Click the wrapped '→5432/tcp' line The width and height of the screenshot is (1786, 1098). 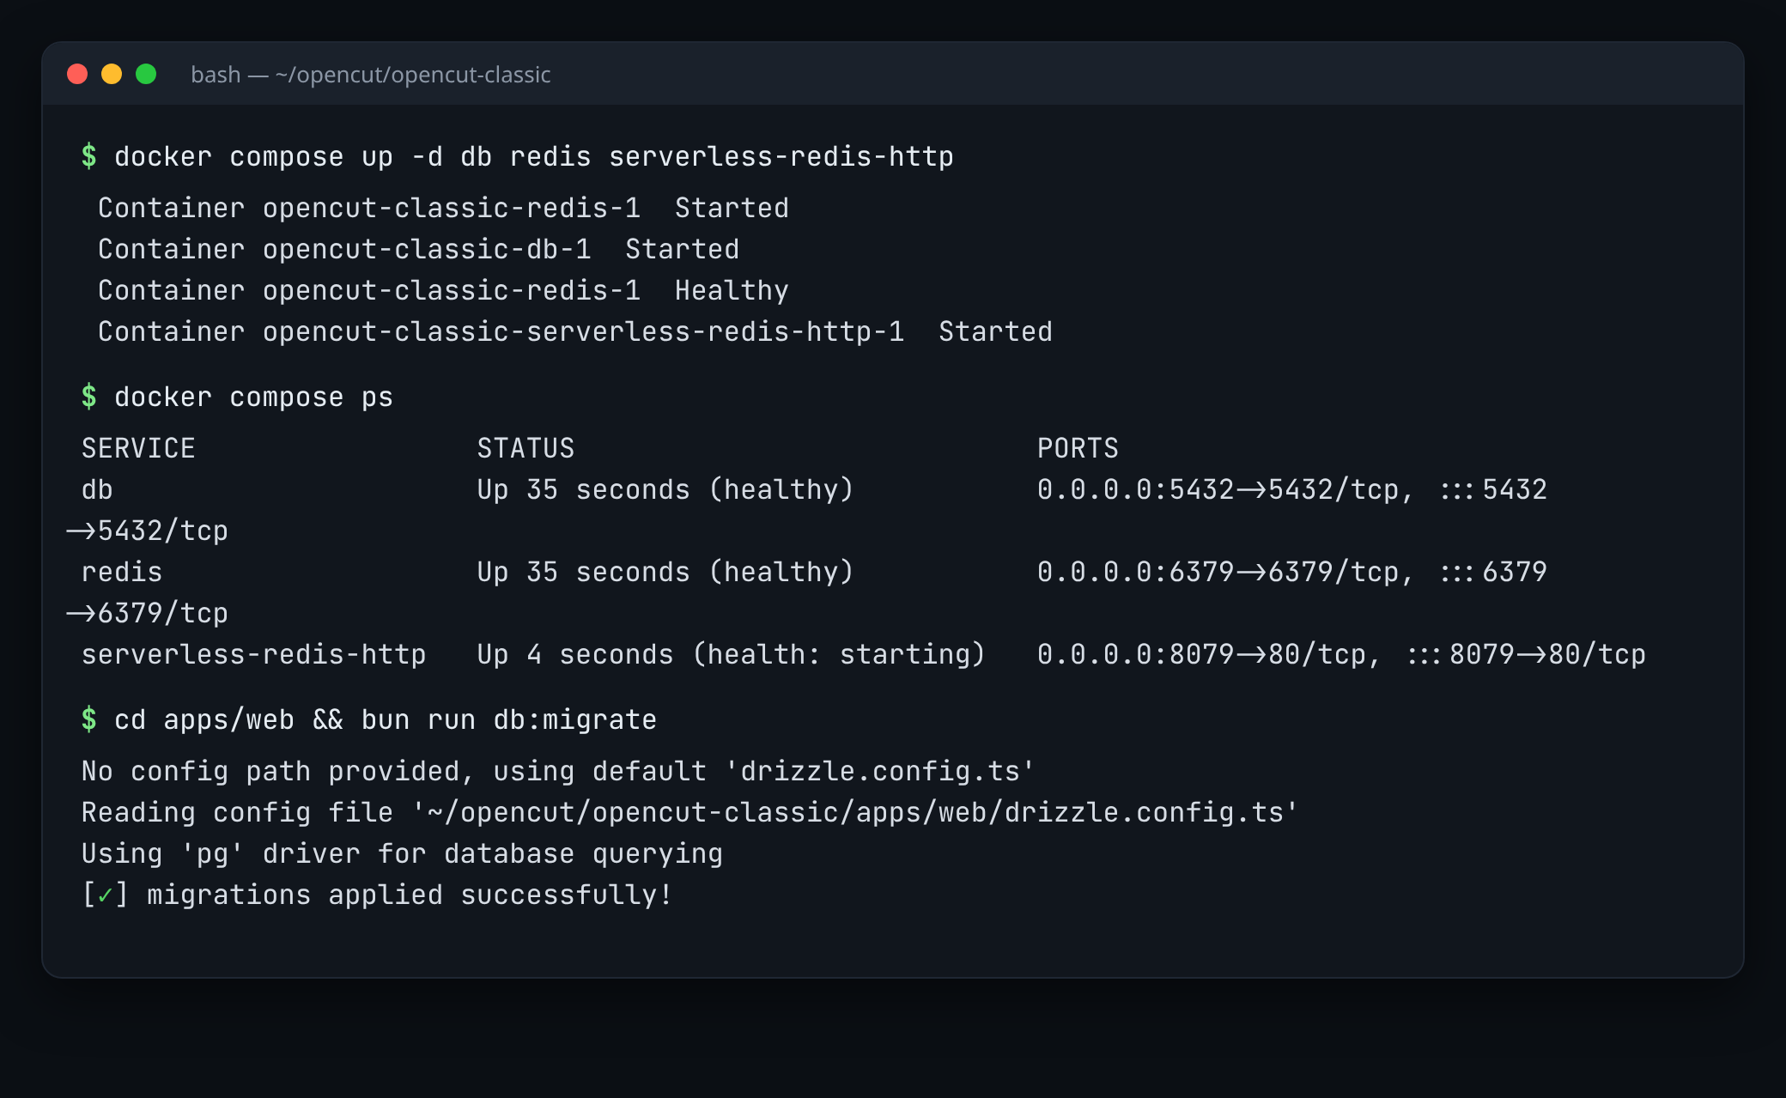147,531
